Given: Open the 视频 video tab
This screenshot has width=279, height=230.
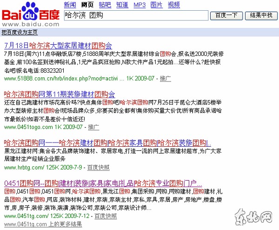Looking at the screenshot, I should coord(174,5).
